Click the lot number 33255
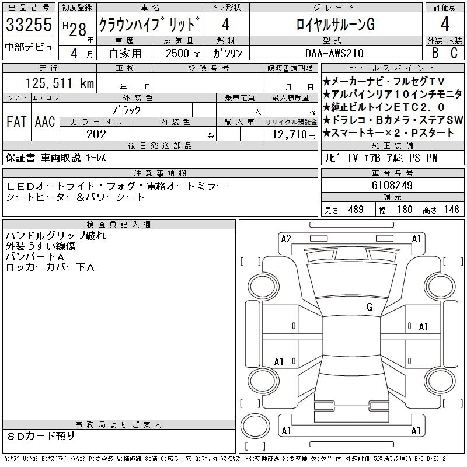The image size is (467, 467). pyautogui.click(x=29, y=25)
